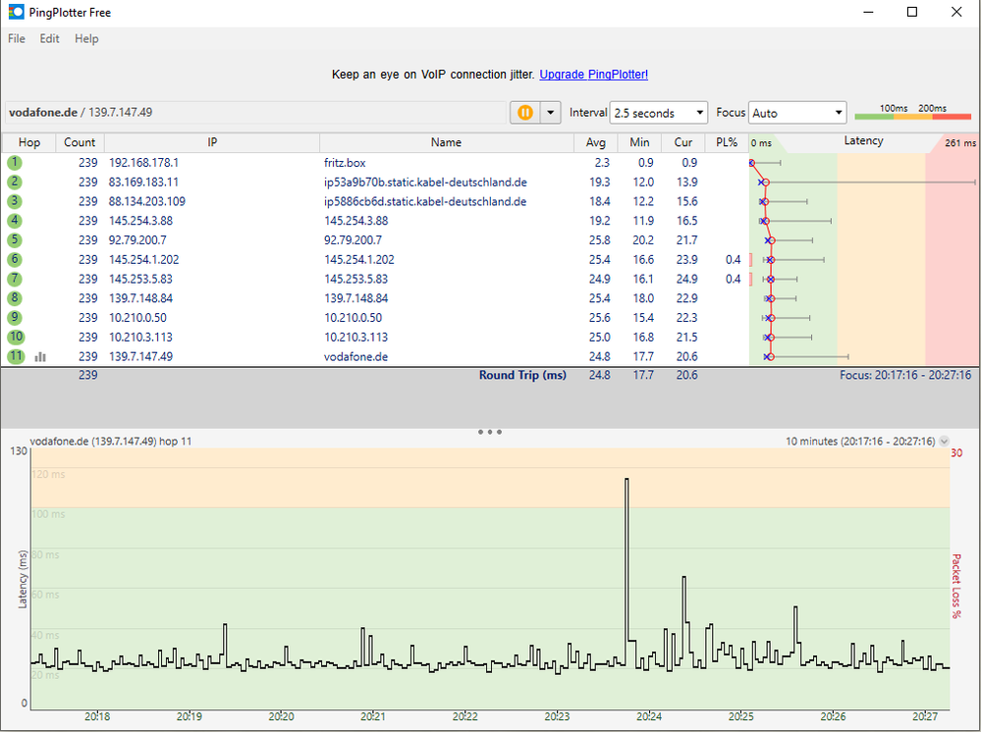Toggle the timeline graph icon on hop 11
The height and width of the screenshot is (732, 981).
[40, 357]
